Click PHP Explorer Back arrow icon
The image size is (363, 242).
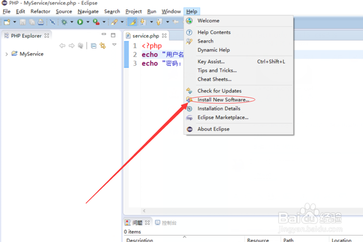(62, 45)
